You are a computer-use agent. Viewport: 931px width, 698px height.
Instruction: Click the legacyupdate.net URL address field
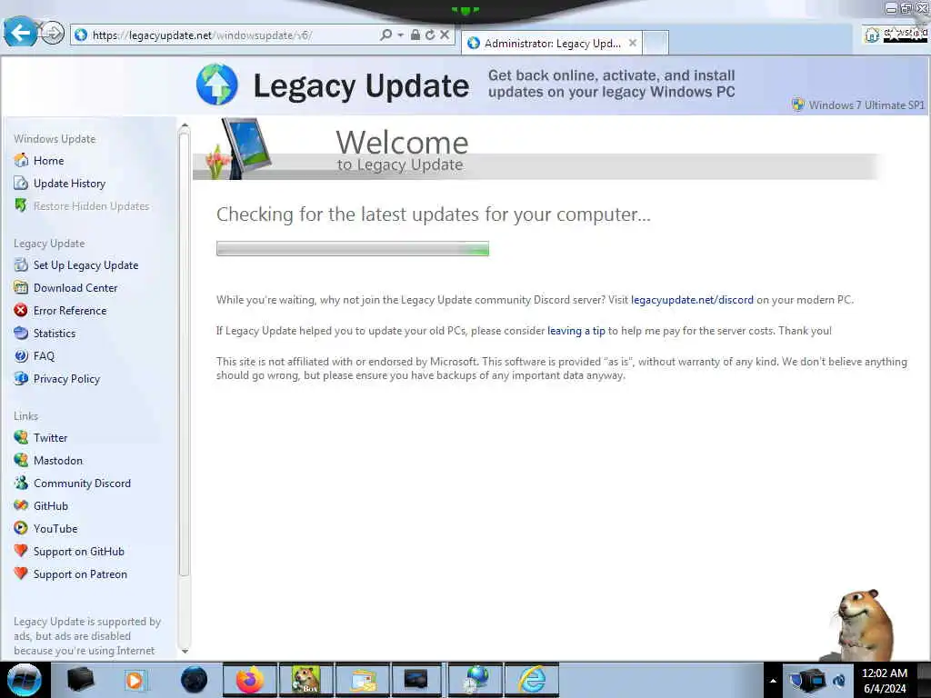coord(225,35)
